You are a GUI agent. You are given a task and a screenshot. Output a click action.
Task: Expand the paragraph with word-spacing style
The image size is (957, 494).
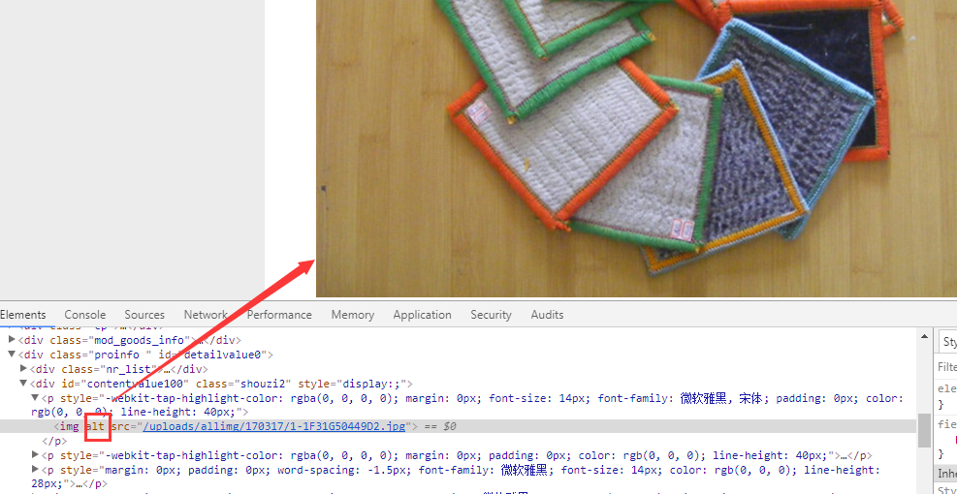[x=36, y=470]
